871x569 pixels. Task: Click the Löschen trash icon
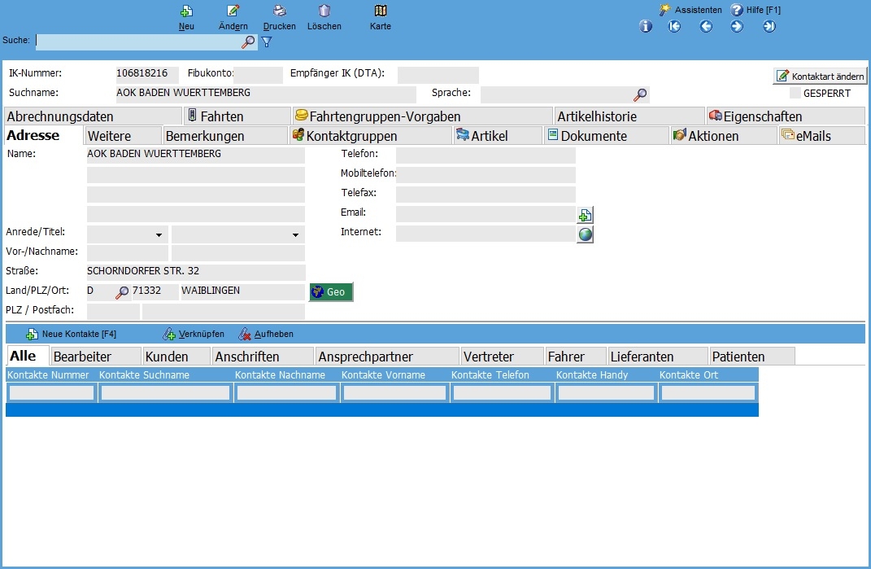click(324, 11)
